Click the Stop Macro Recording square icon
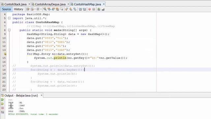 coord(94,9)
